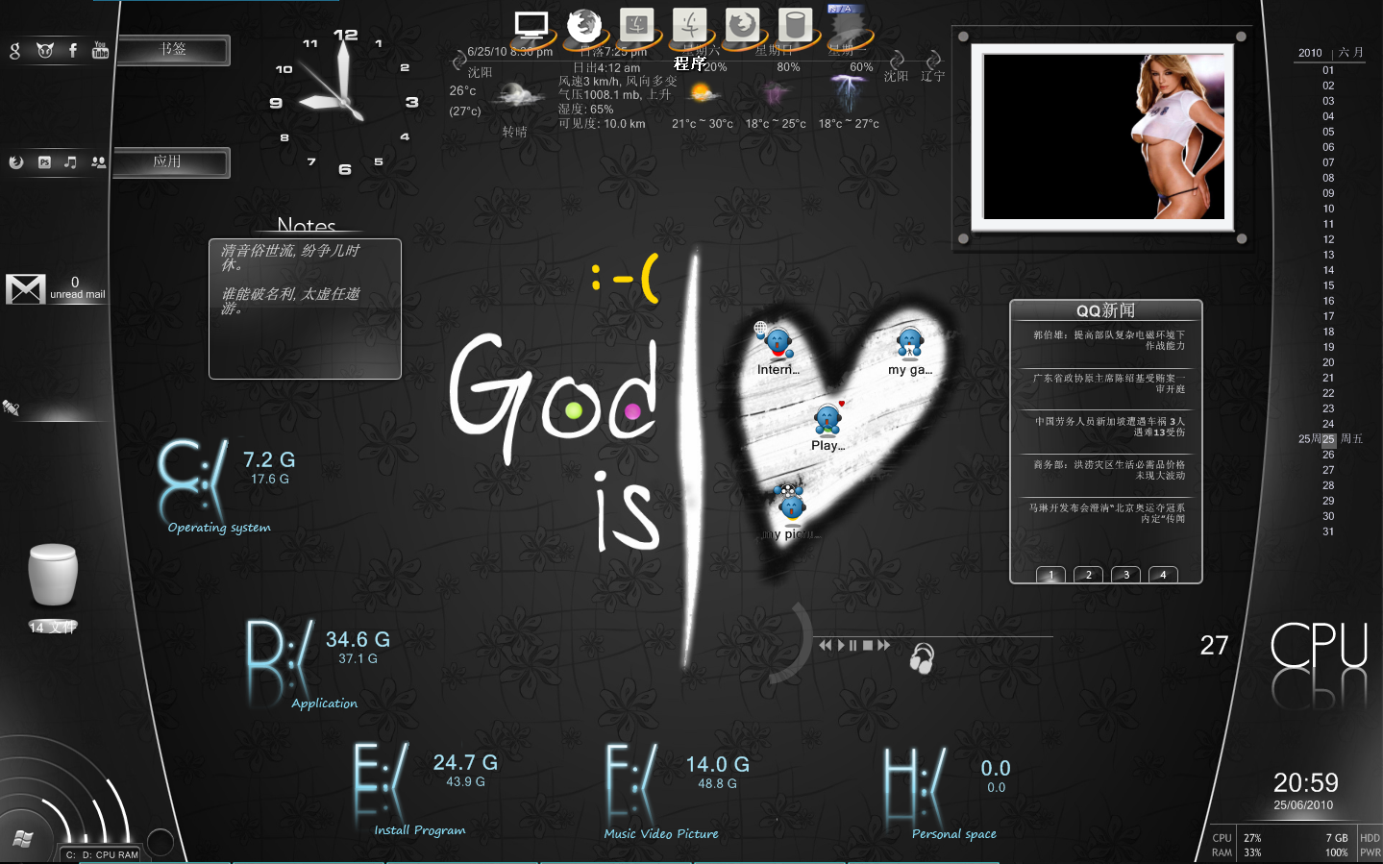
Task: Open the Facebook shortcut icon
Action: coord(73,50)
